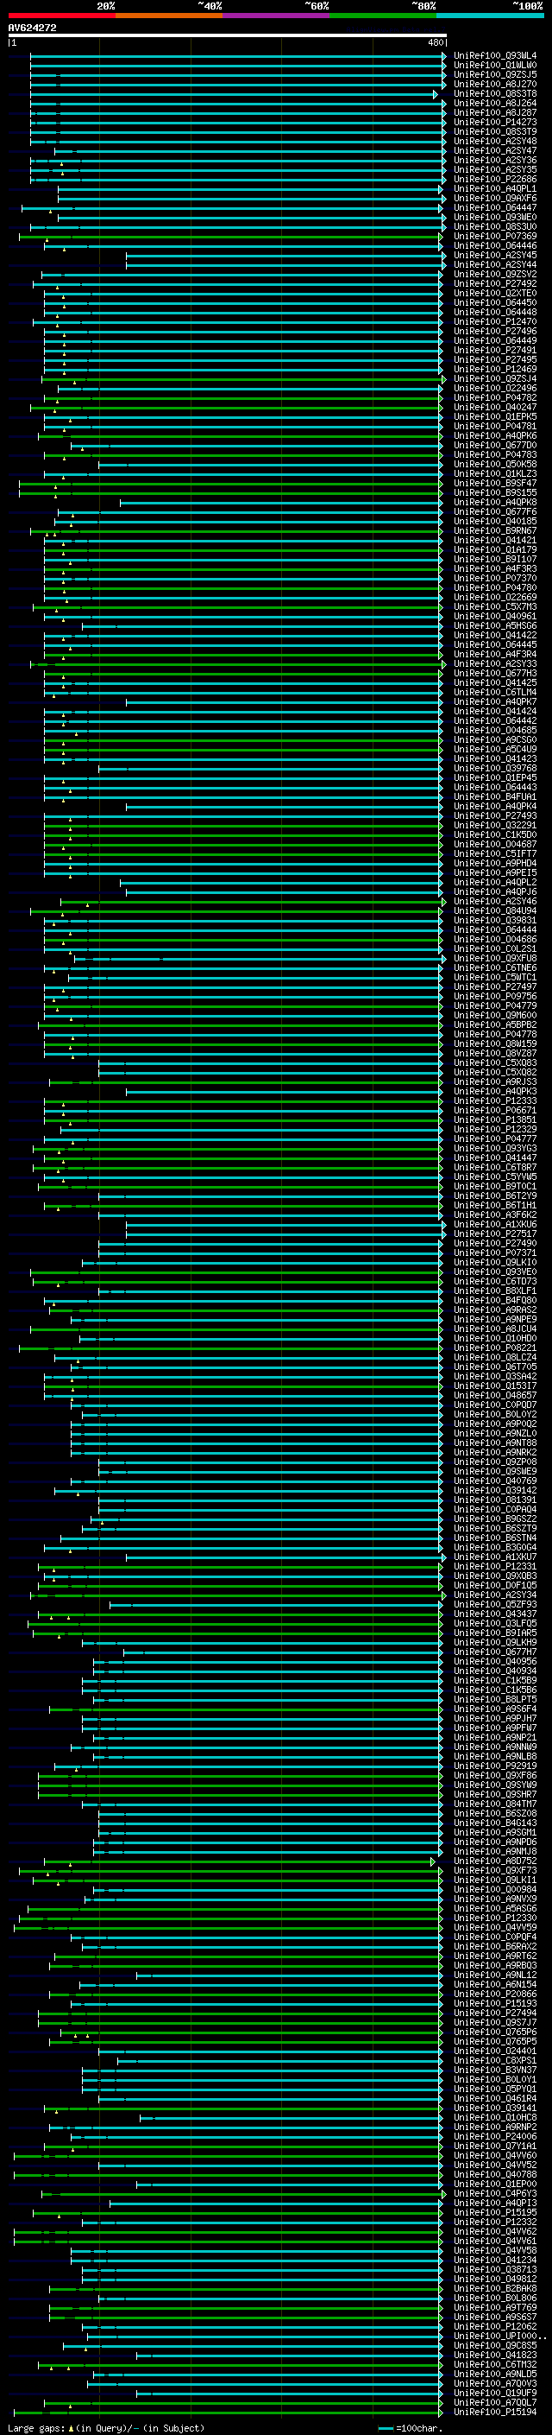Select the UniRef100_Q40247 label
The image size is (552, 2435).
pyautogui.click(x=495, y=409)
